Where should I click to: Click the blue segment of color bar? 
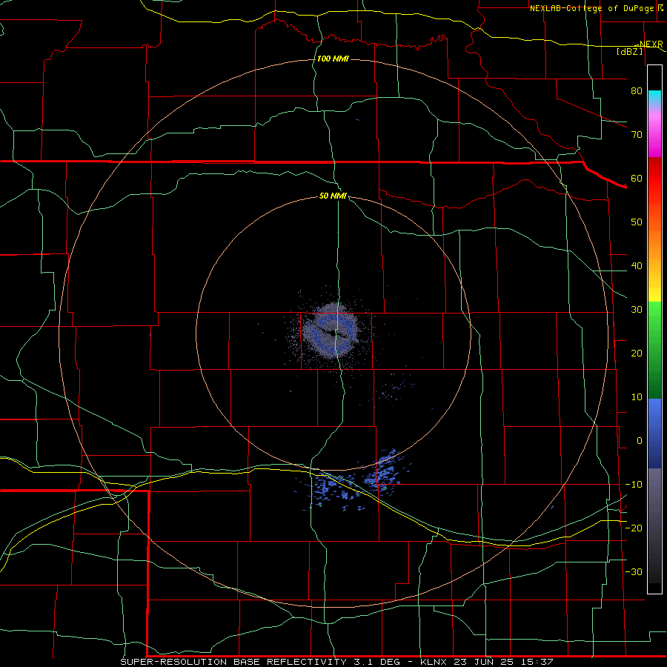654,433
